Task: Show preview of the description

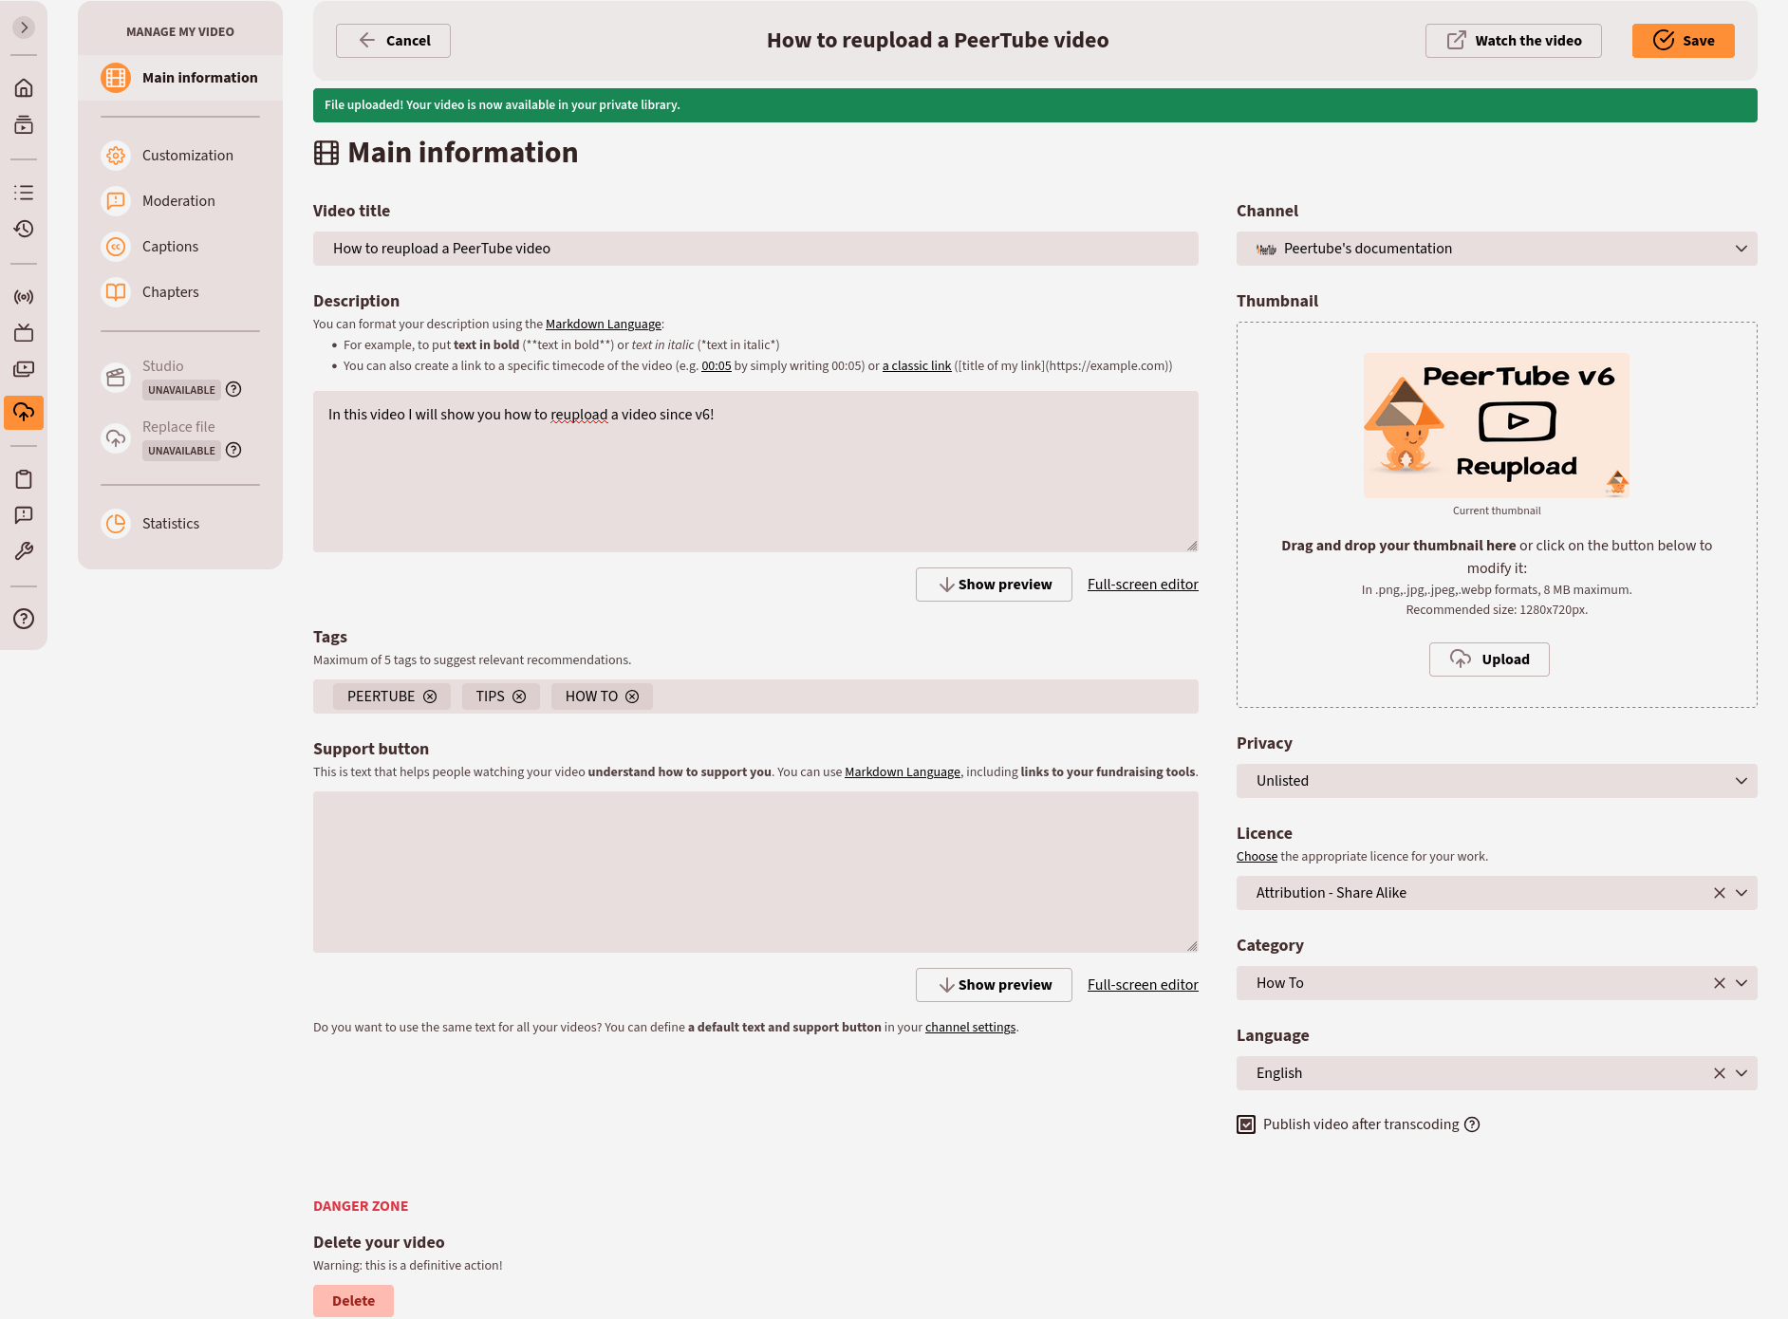Action: click(x=994, y=585)
